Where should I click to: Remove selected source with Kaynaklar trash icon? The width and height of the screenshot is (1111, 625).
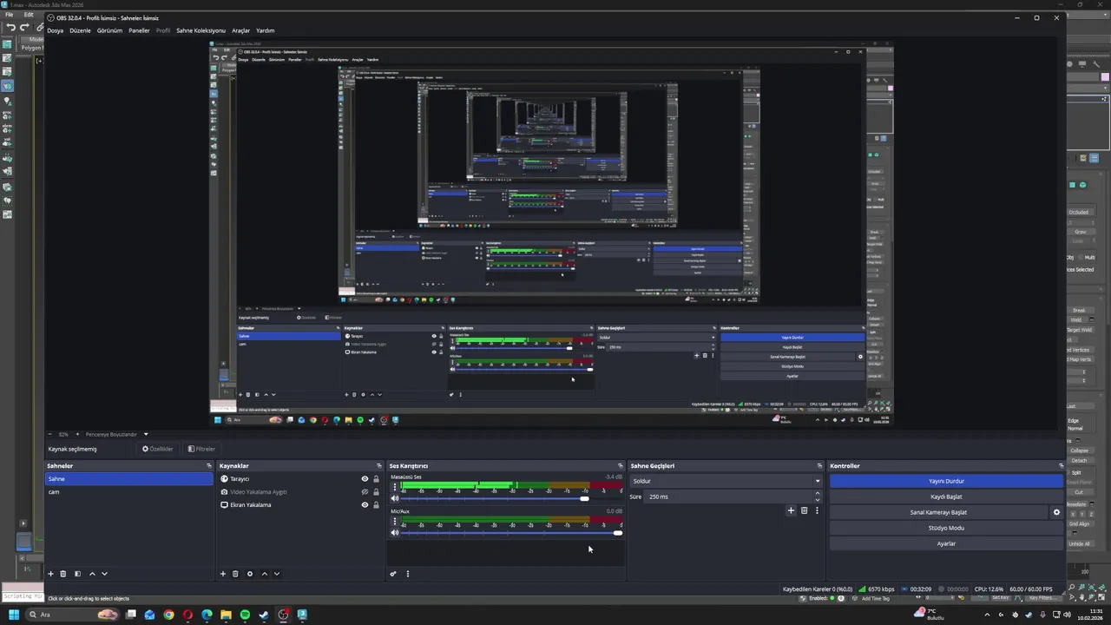pos(235,574)
